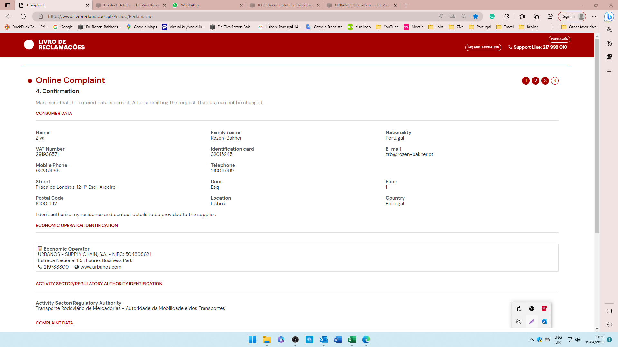Viewport: 618px width, 347px height.
Task: Click the safely remove hardware USB icon
Action: point(519,309)
